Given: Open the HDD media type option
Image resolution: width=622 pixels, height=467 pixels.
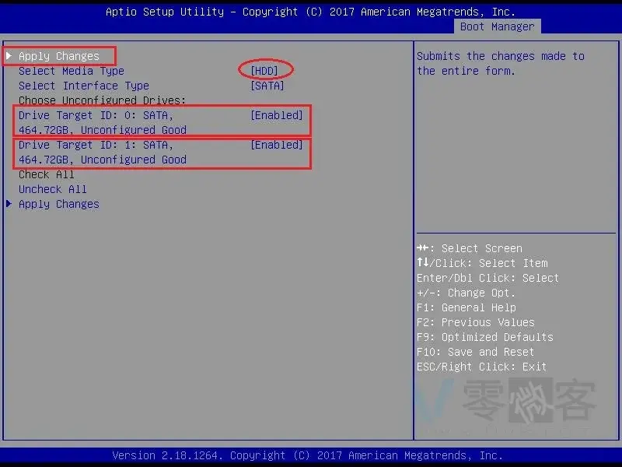Looking at the screenshot, I should [x=264, y=71].
